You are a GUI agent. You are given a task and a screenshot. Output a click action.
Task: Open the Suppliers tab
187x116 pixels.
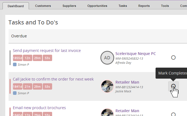click(69, 6)
